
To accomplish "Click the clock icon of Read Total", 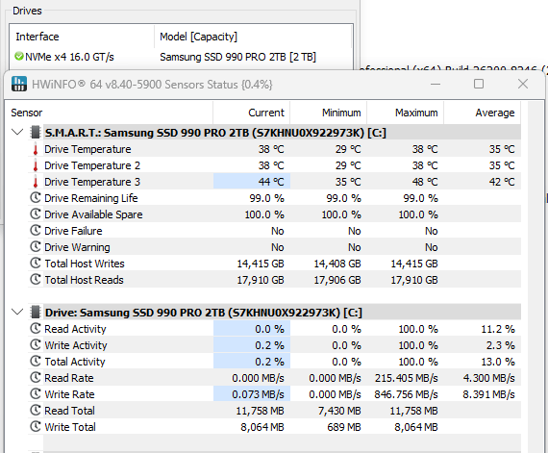I will click(36, 410).
